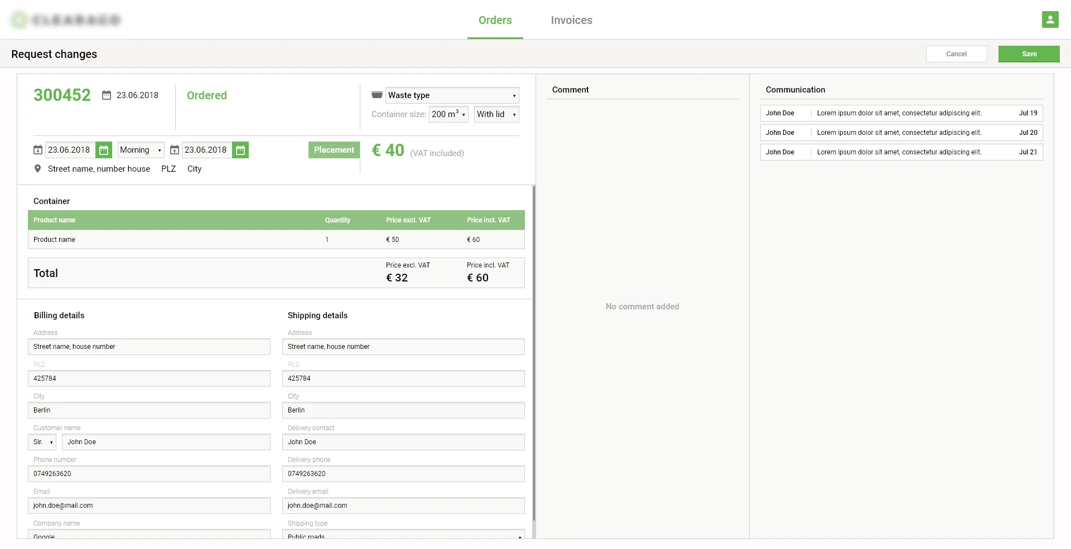Select the Orders tab
This screenshot has width=1071, height=549.
(x=495, y=20)
